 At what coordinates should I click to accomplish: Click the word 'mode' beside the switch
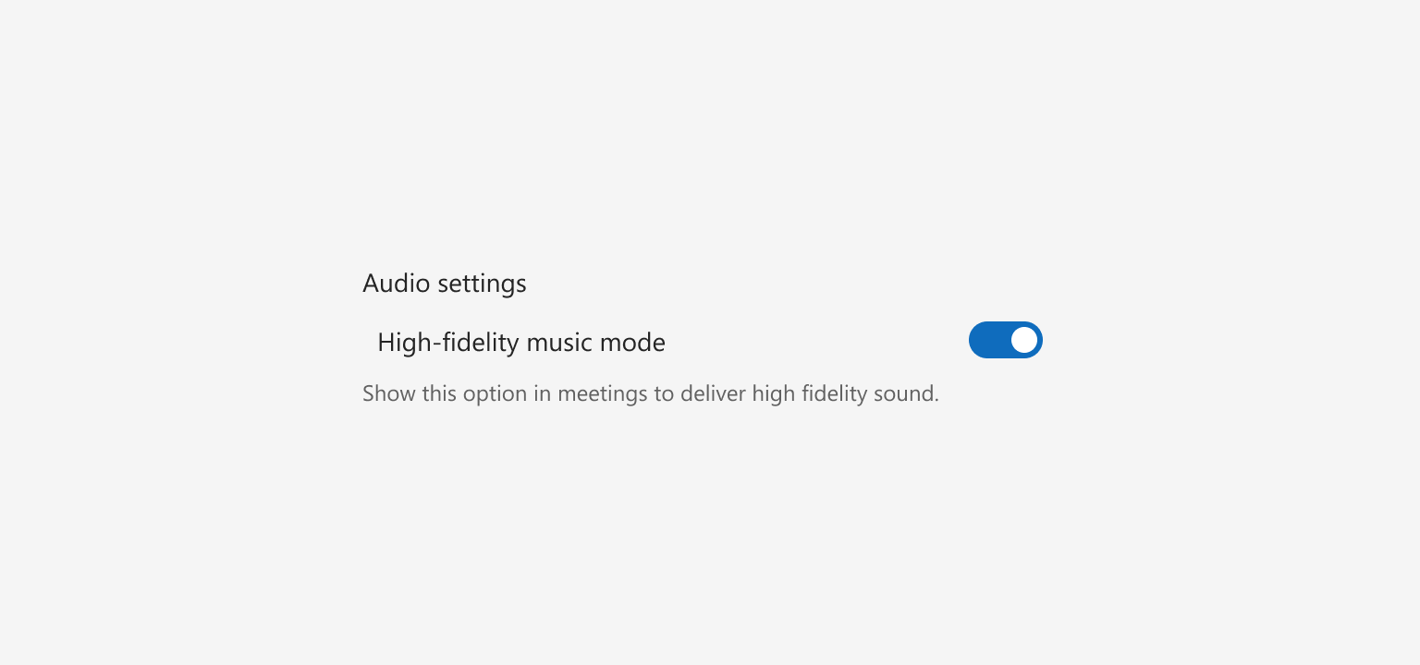pos(632,343)
